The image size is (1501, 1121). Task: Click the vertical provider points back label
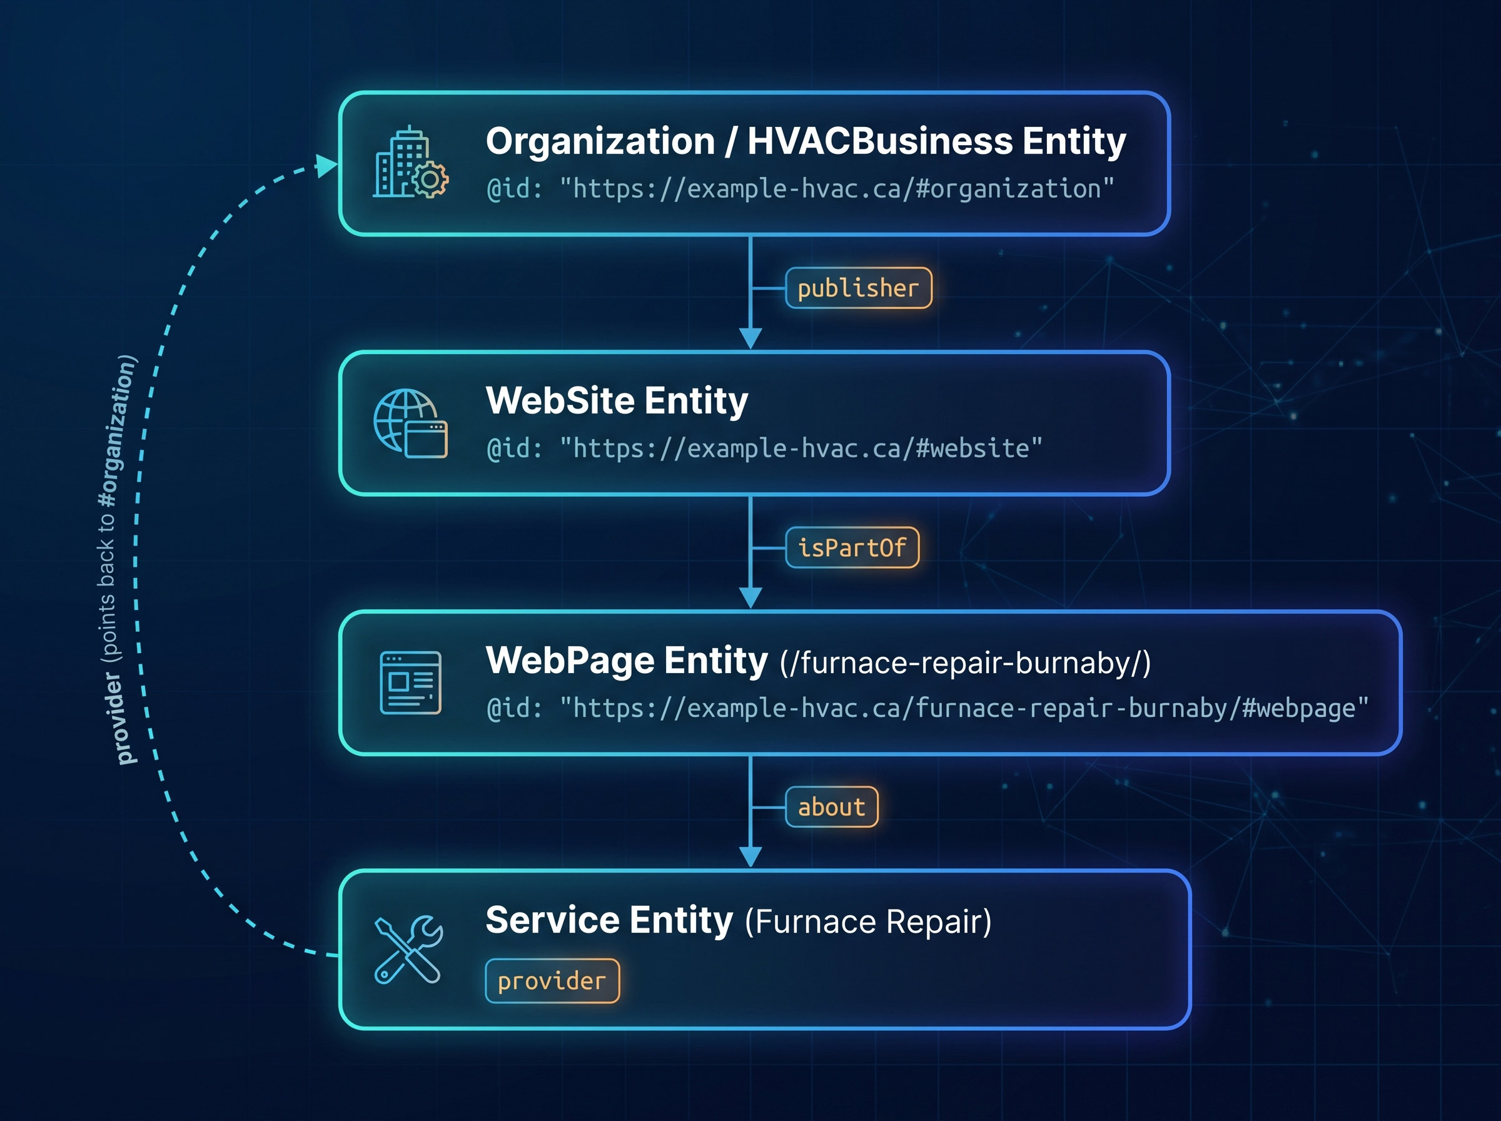[x=118, y=560]
